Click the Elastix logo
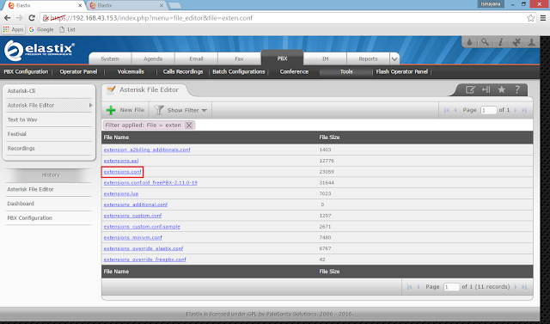Screen dimensions: 550x324 click(x=40, y=50)
